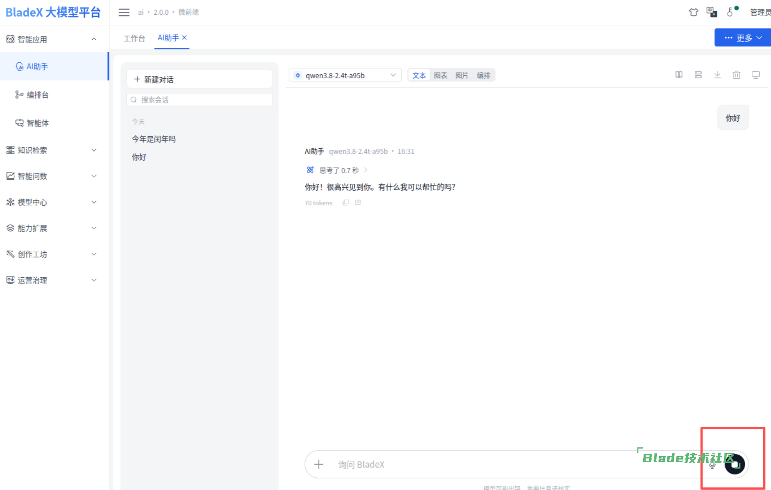Open the theme shirt icon in header
Image resolution: width=771 pixels, height=490 pixels.
[x=693, y=12]
